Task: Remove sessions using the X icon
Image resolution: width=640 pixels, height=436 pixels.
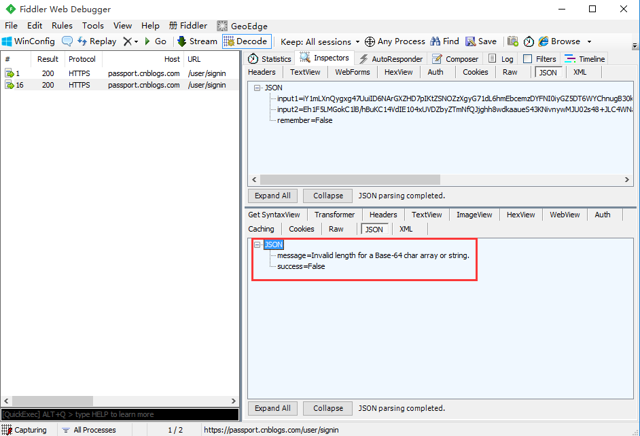Action: [128, 41]
